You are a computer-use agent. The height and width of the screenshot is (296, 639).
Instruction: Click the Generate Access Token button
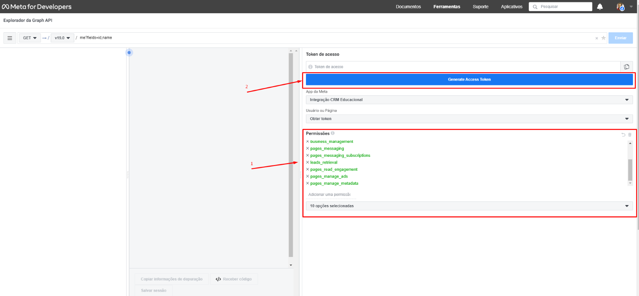pyautogui.click(x=469, y=79)
